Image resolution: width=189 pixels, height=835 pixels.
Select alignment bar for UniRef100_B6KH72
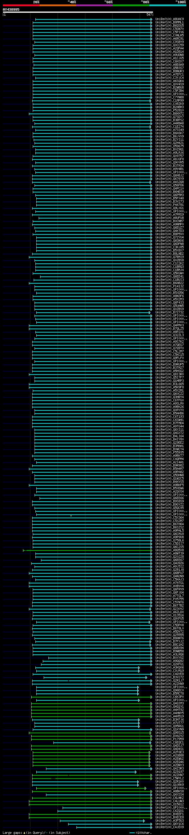(x=90, y=114)
